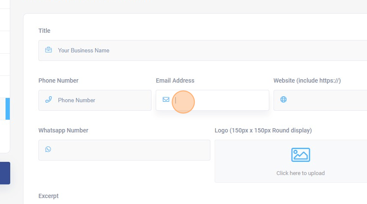Click the Whatsapp Number label
This screenshot has width=367, height=204.
[63, 130]
